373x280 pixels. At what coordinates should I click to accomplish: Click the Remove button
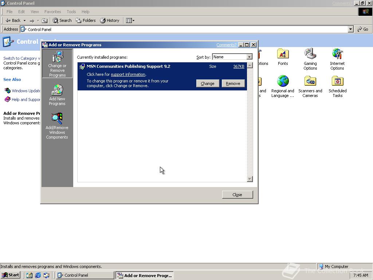(233, 83)
